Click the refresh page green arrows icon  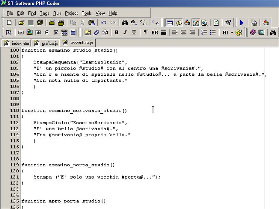point(216,23)
